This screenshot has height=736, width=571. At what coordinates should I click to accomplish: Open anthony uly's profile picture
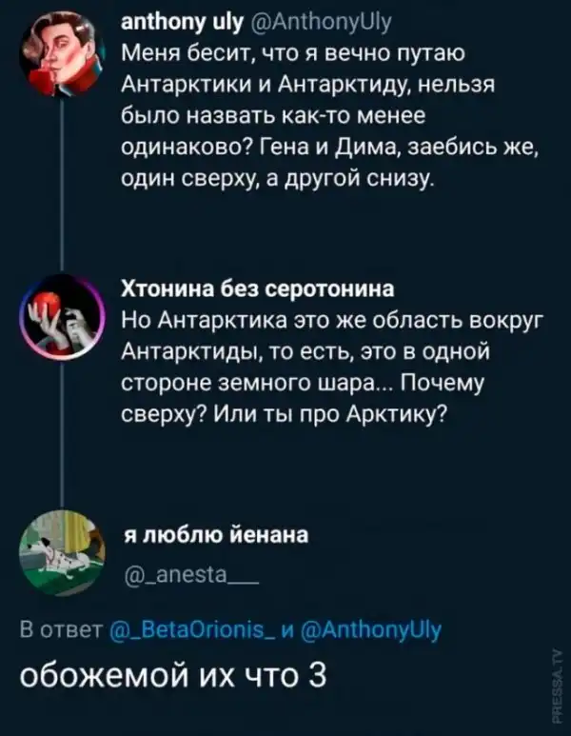62,57
